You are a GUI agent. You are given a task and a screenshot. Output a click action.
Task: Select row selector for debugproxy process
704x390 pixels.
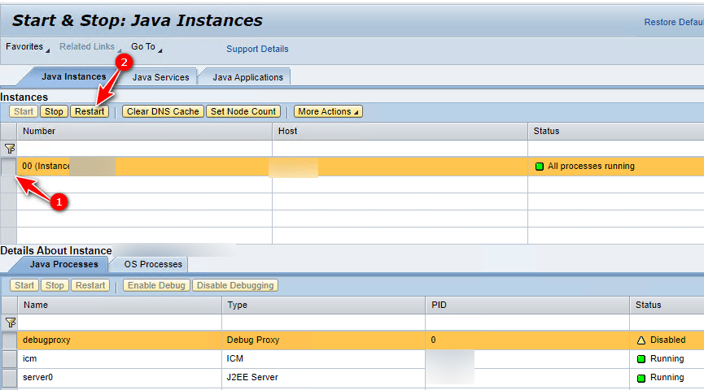pos(9,340)
